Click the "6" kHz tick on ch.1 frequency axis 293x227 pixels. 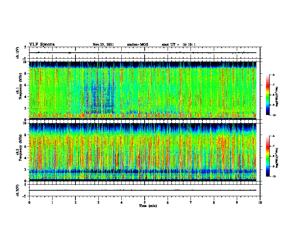26,85
